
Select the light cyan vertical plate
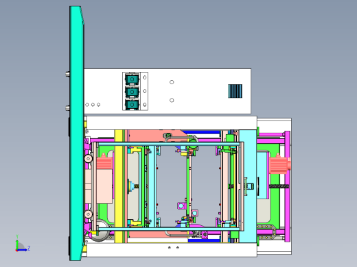[x=248, y=186]
